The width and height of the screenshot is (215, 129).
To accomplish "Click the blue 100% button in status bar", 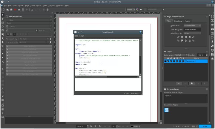I will coord(205,126).
